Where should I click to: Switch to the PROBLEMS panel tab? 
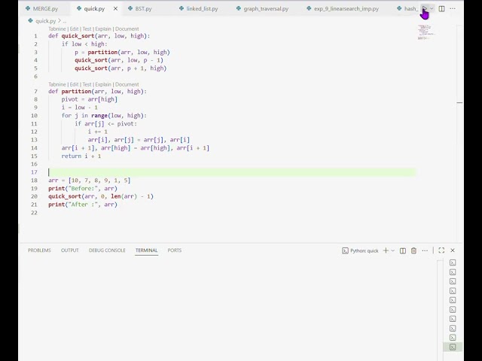click(x=39, y=250)
